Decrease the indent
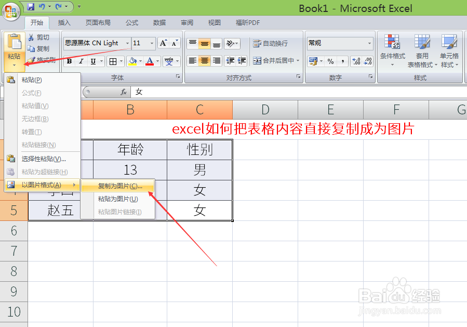The image size is (467, 327). coord(230,61)
